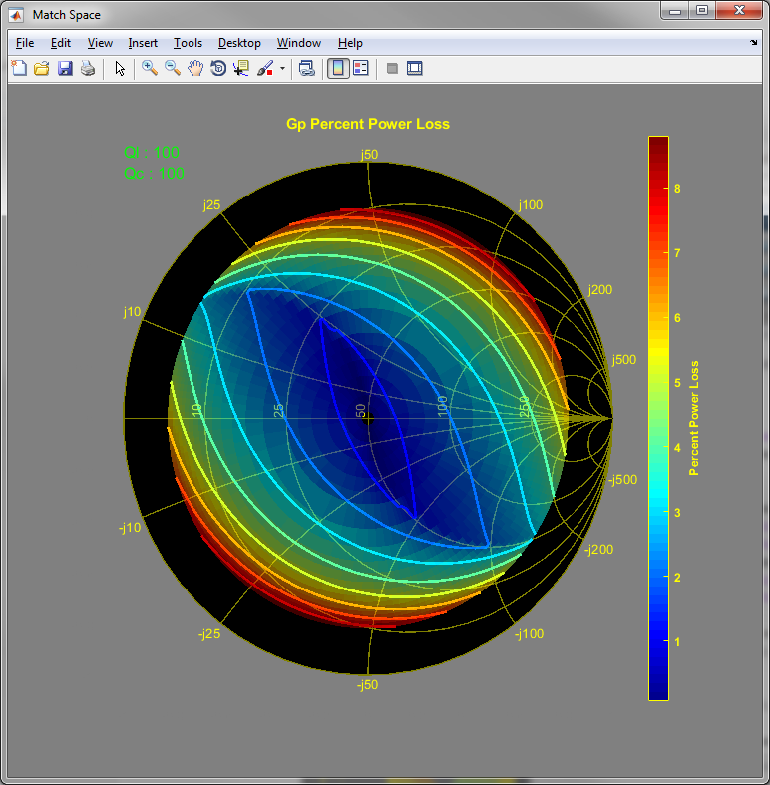Image resolution: width=770 pixels, height=785 pixels.
Task: Expand the brush color dropdown arrow
Action: (282, 69)
